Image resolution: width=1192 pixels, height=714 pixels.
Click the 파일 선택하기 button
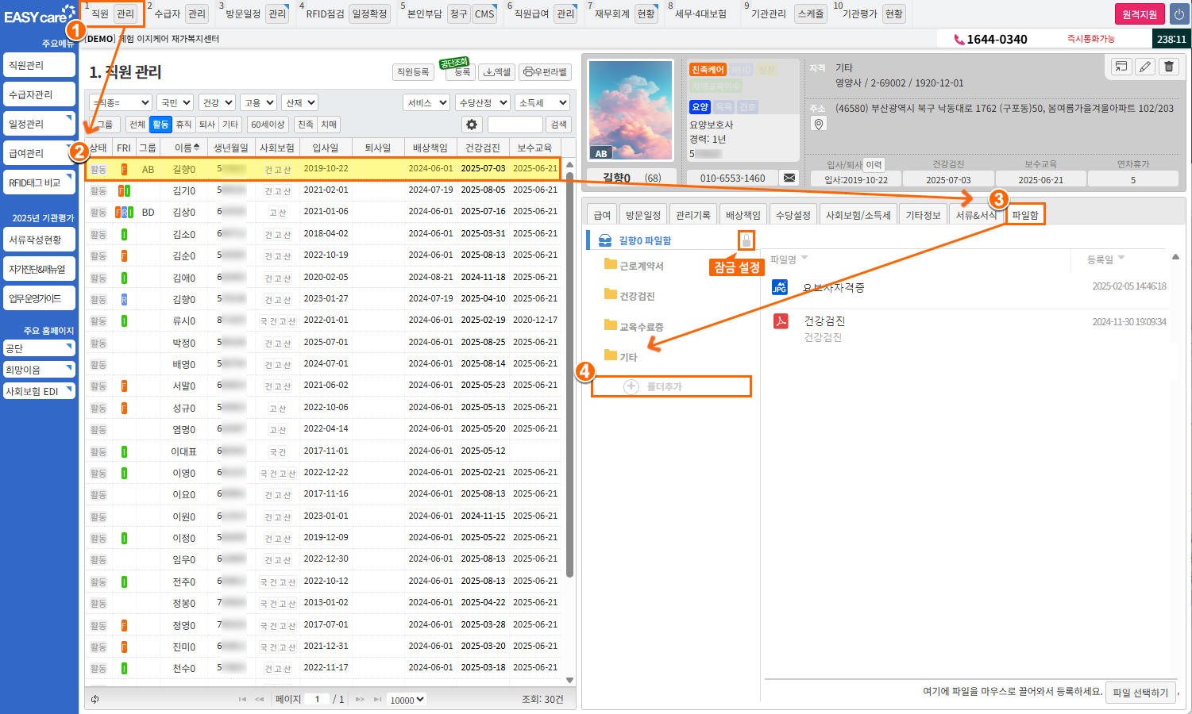pos(1140,693)
